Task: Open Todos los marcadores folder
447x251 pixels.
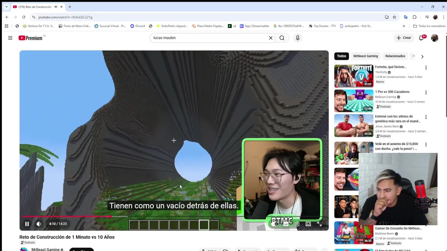Action: [429, 26]
